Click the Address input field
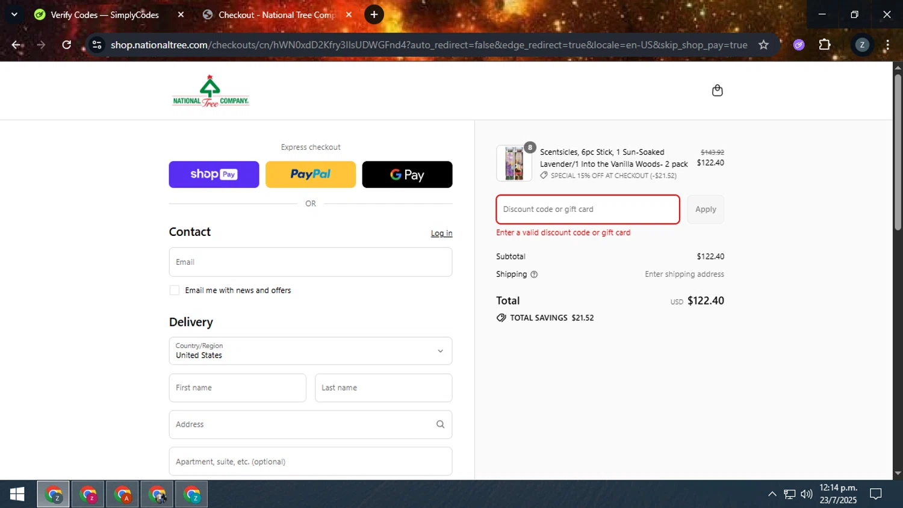Image resolution: width=903 pixels, height=508 pixels. click(311, 424)
